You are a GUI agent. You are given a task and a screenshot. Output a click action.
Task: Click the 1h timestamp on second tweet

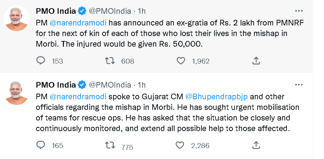(x=141, y=85)
